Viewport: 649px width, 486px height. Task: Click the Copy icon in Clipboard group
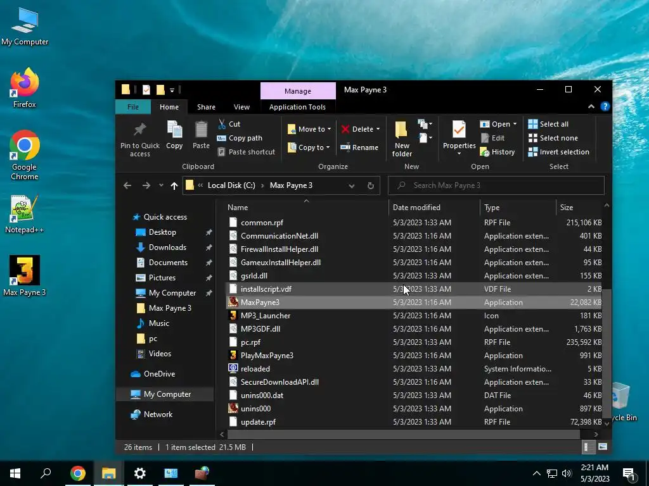point(174,129)
